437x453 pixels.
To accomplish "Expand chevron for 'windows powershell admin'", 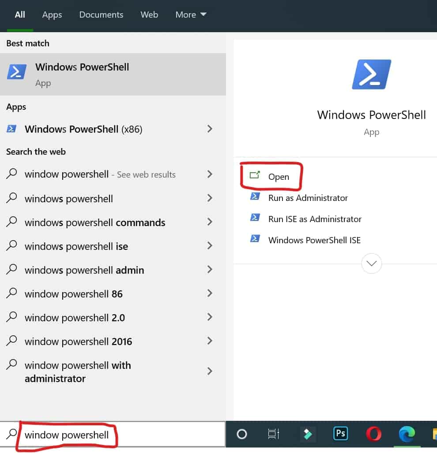I will 210,270.
